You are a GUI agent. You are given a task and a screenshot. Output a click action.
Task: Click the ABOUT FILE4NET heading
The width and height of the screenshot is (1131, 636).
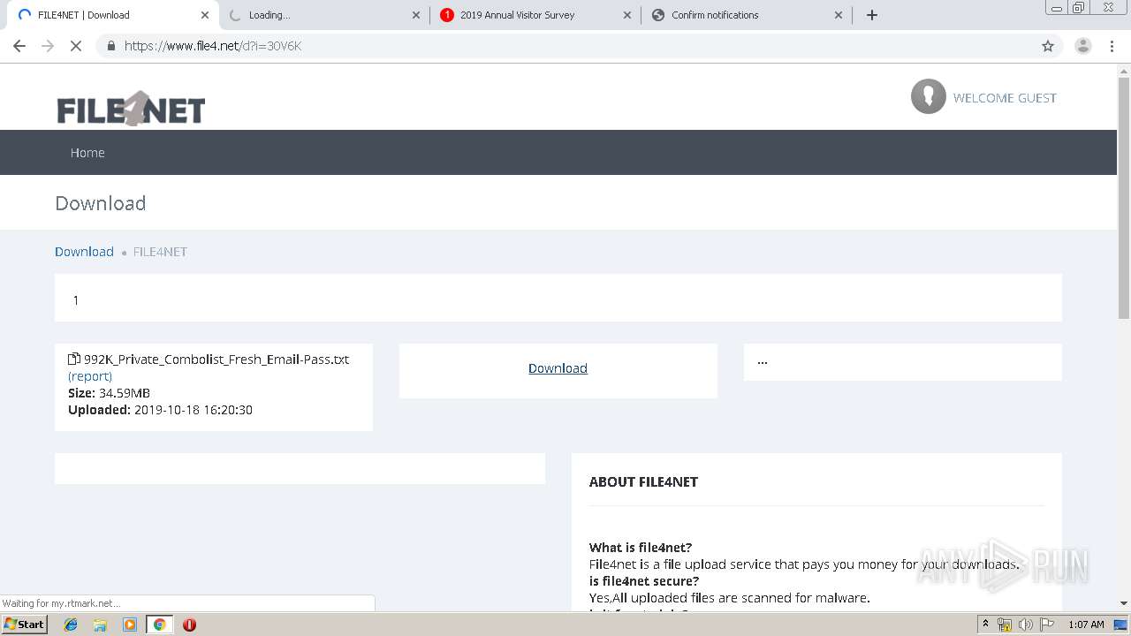click(x=643, y=481)
